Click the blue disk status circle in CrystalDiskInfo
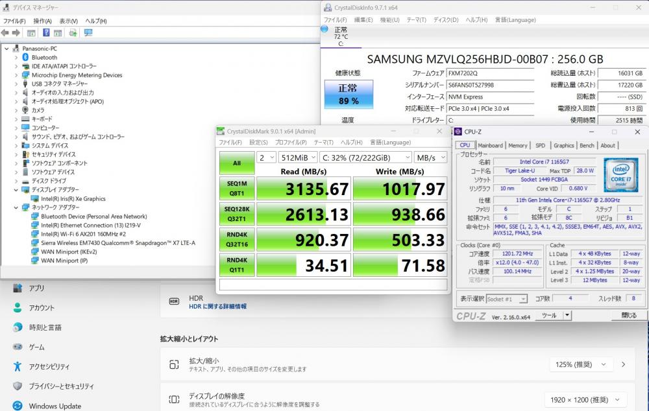649x411 pixels. tap(324, 29)
